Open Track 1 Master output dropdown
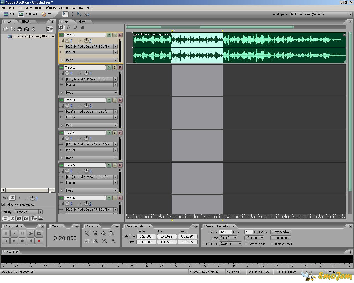Image resolution: width=354 pixels, height=283 pixels. point(91,52)
